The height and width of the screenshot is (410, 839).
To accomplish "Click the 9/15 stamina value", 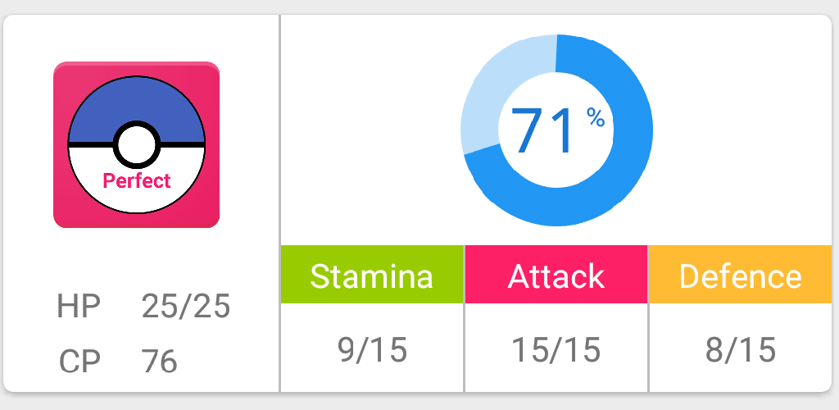I will (373, 350).
